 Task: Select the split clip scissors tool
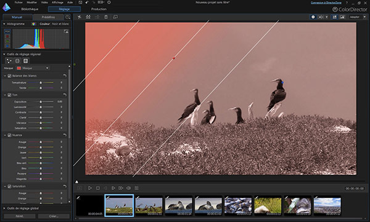tap(80, 17)
